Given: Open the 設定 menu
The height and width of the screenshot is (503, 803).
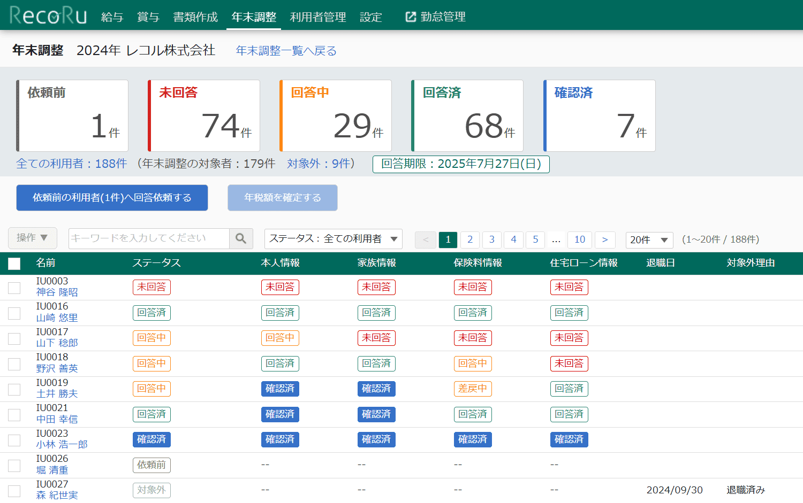Looking at the screenshot, I should point(371,17).
